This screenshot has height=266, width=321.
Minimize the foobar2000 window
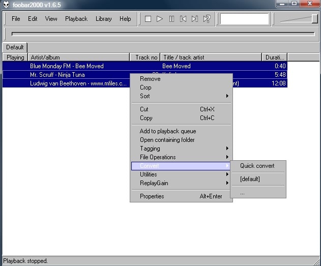pyautogui.click(x=282, y=4)
